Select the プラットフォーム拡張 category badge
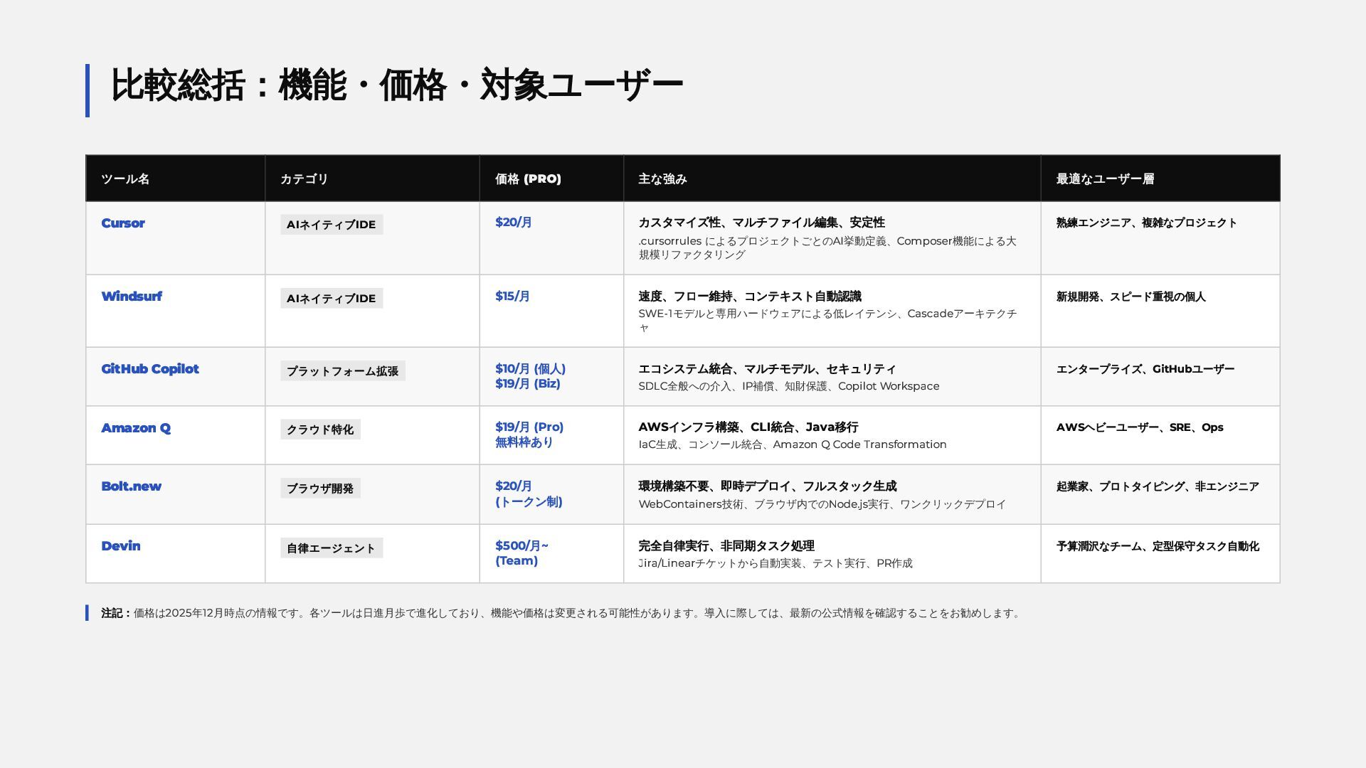Screen dimensions: 1366x768 click(342, 371)
